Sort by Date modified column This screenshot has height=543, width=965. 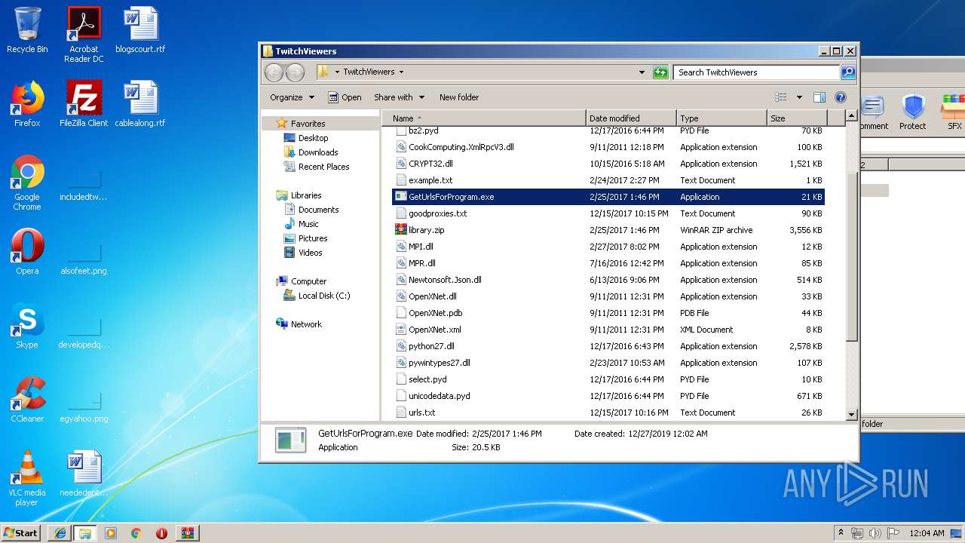click(631, 118)
